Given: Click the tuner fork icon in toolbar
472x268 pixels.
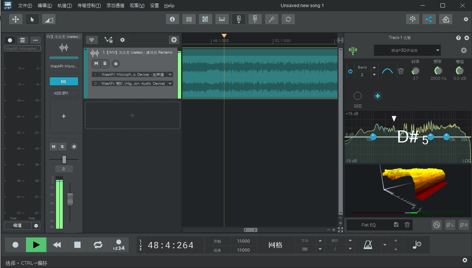Looking at the screenshot, I should tap(272, 19).
